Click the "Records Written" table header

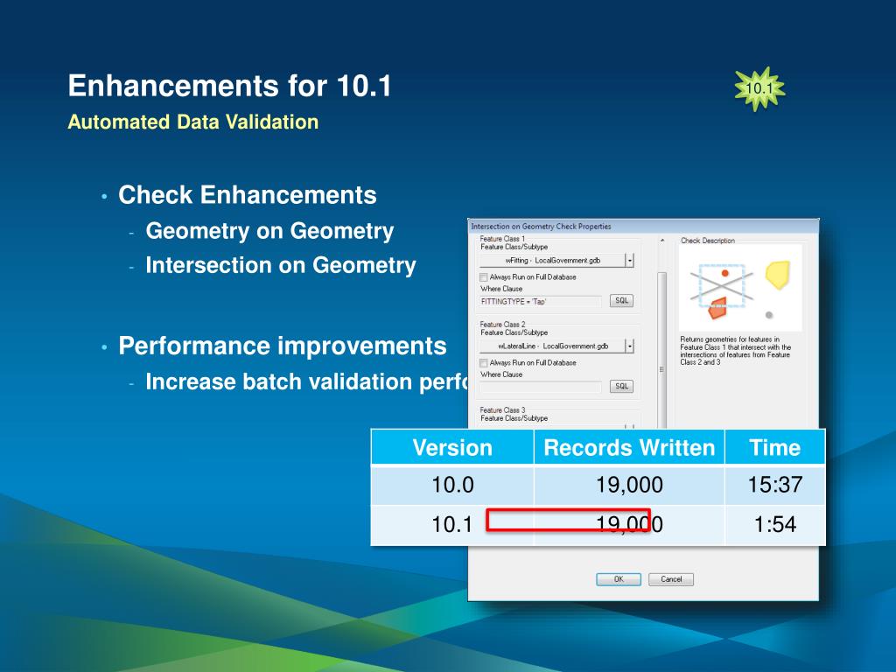coord(629,447)
